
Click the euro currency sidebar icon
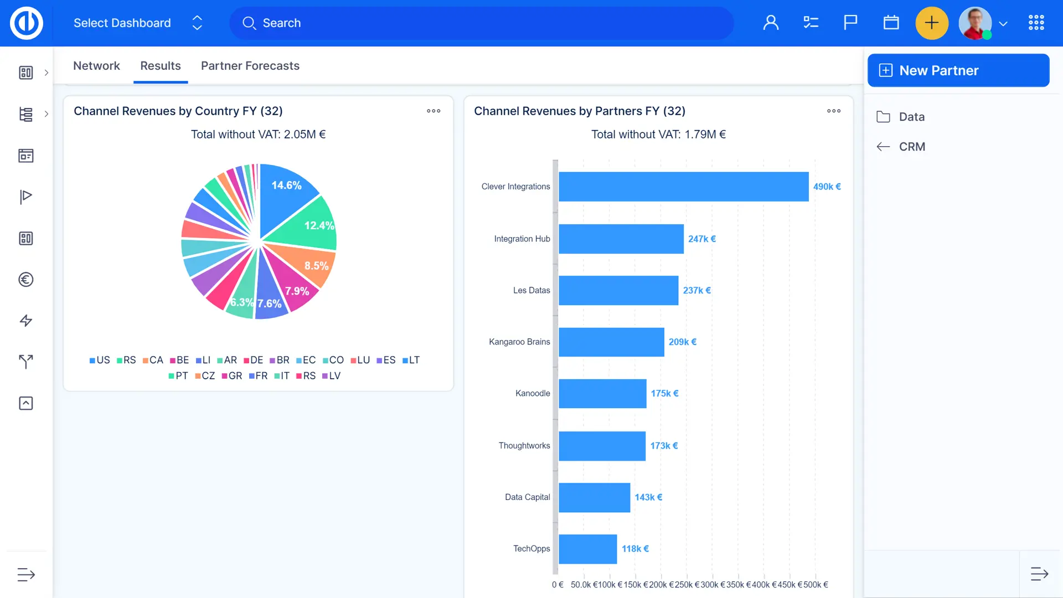point(26,280)
